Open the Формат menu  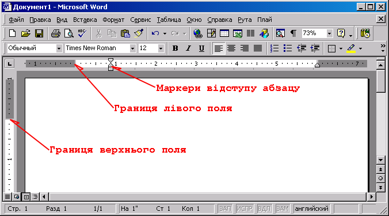113,20
